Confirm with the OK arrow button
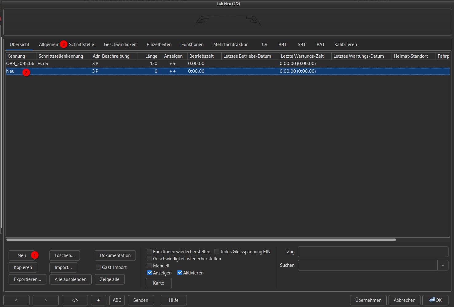This screenshot has width=454, height=307. pyautogui.click(x=435, y=300)
